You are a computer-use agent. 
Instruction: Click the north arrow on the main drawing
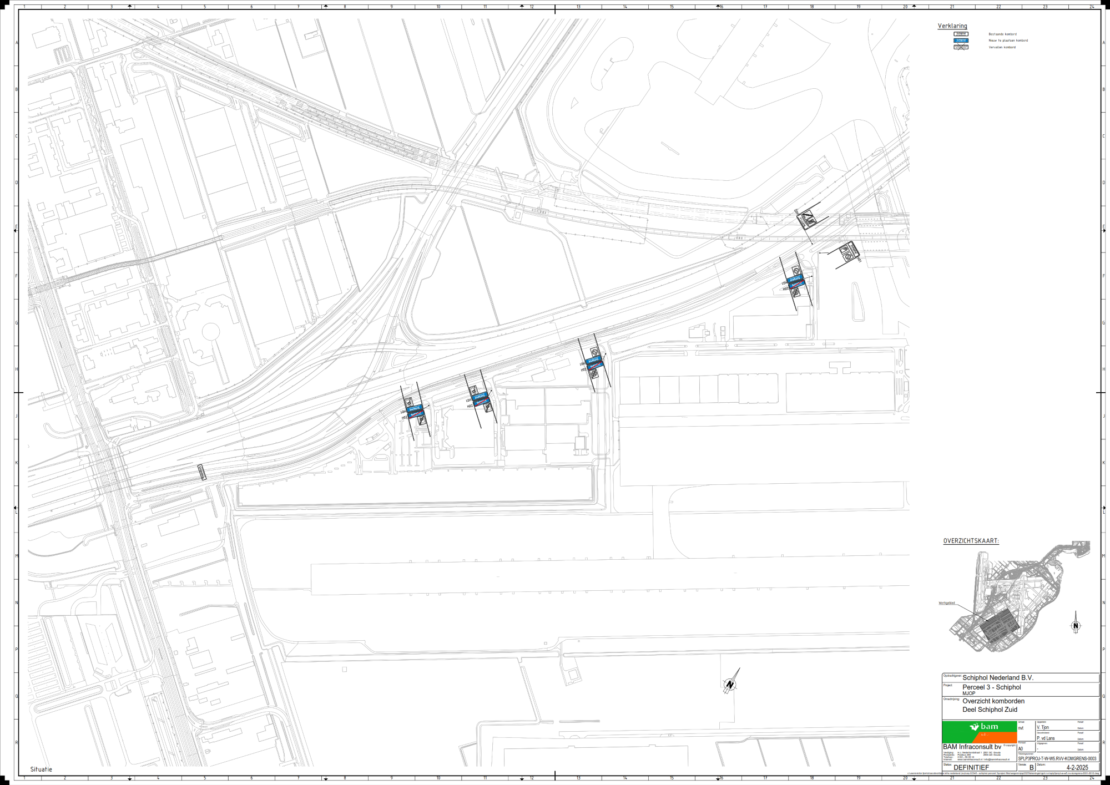click(x=730, y=683)
